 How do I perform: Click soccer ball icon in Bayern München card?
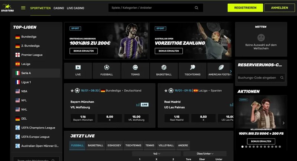tap(77, 90)
